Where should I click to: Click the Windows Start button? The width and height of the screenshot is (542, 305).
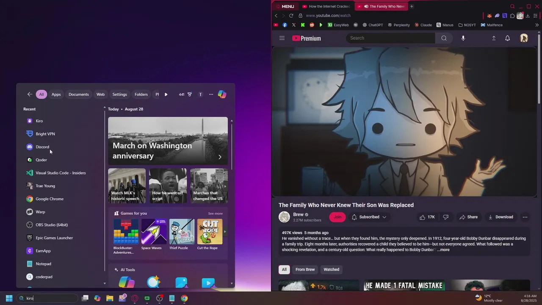tap(9, 298)
